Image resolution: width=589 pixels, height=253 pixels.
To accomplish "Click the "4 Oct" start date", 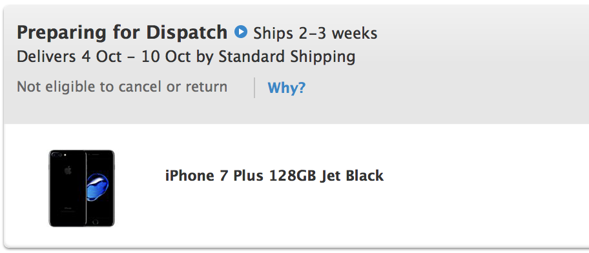I will [x=101, y=57].
